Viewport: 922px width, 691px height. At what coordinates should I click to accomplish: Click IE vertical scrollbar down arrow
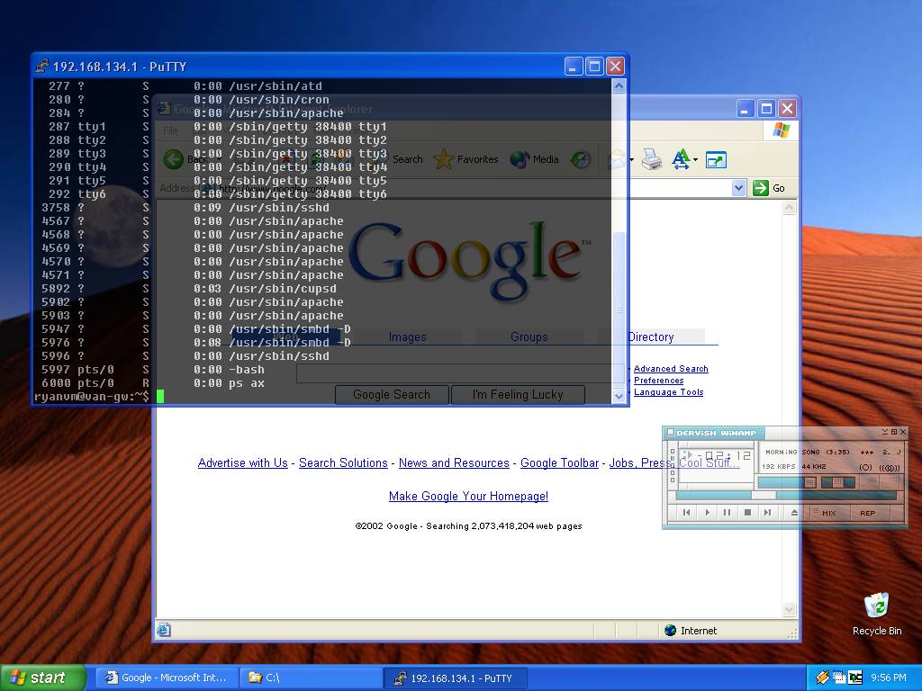789,609
